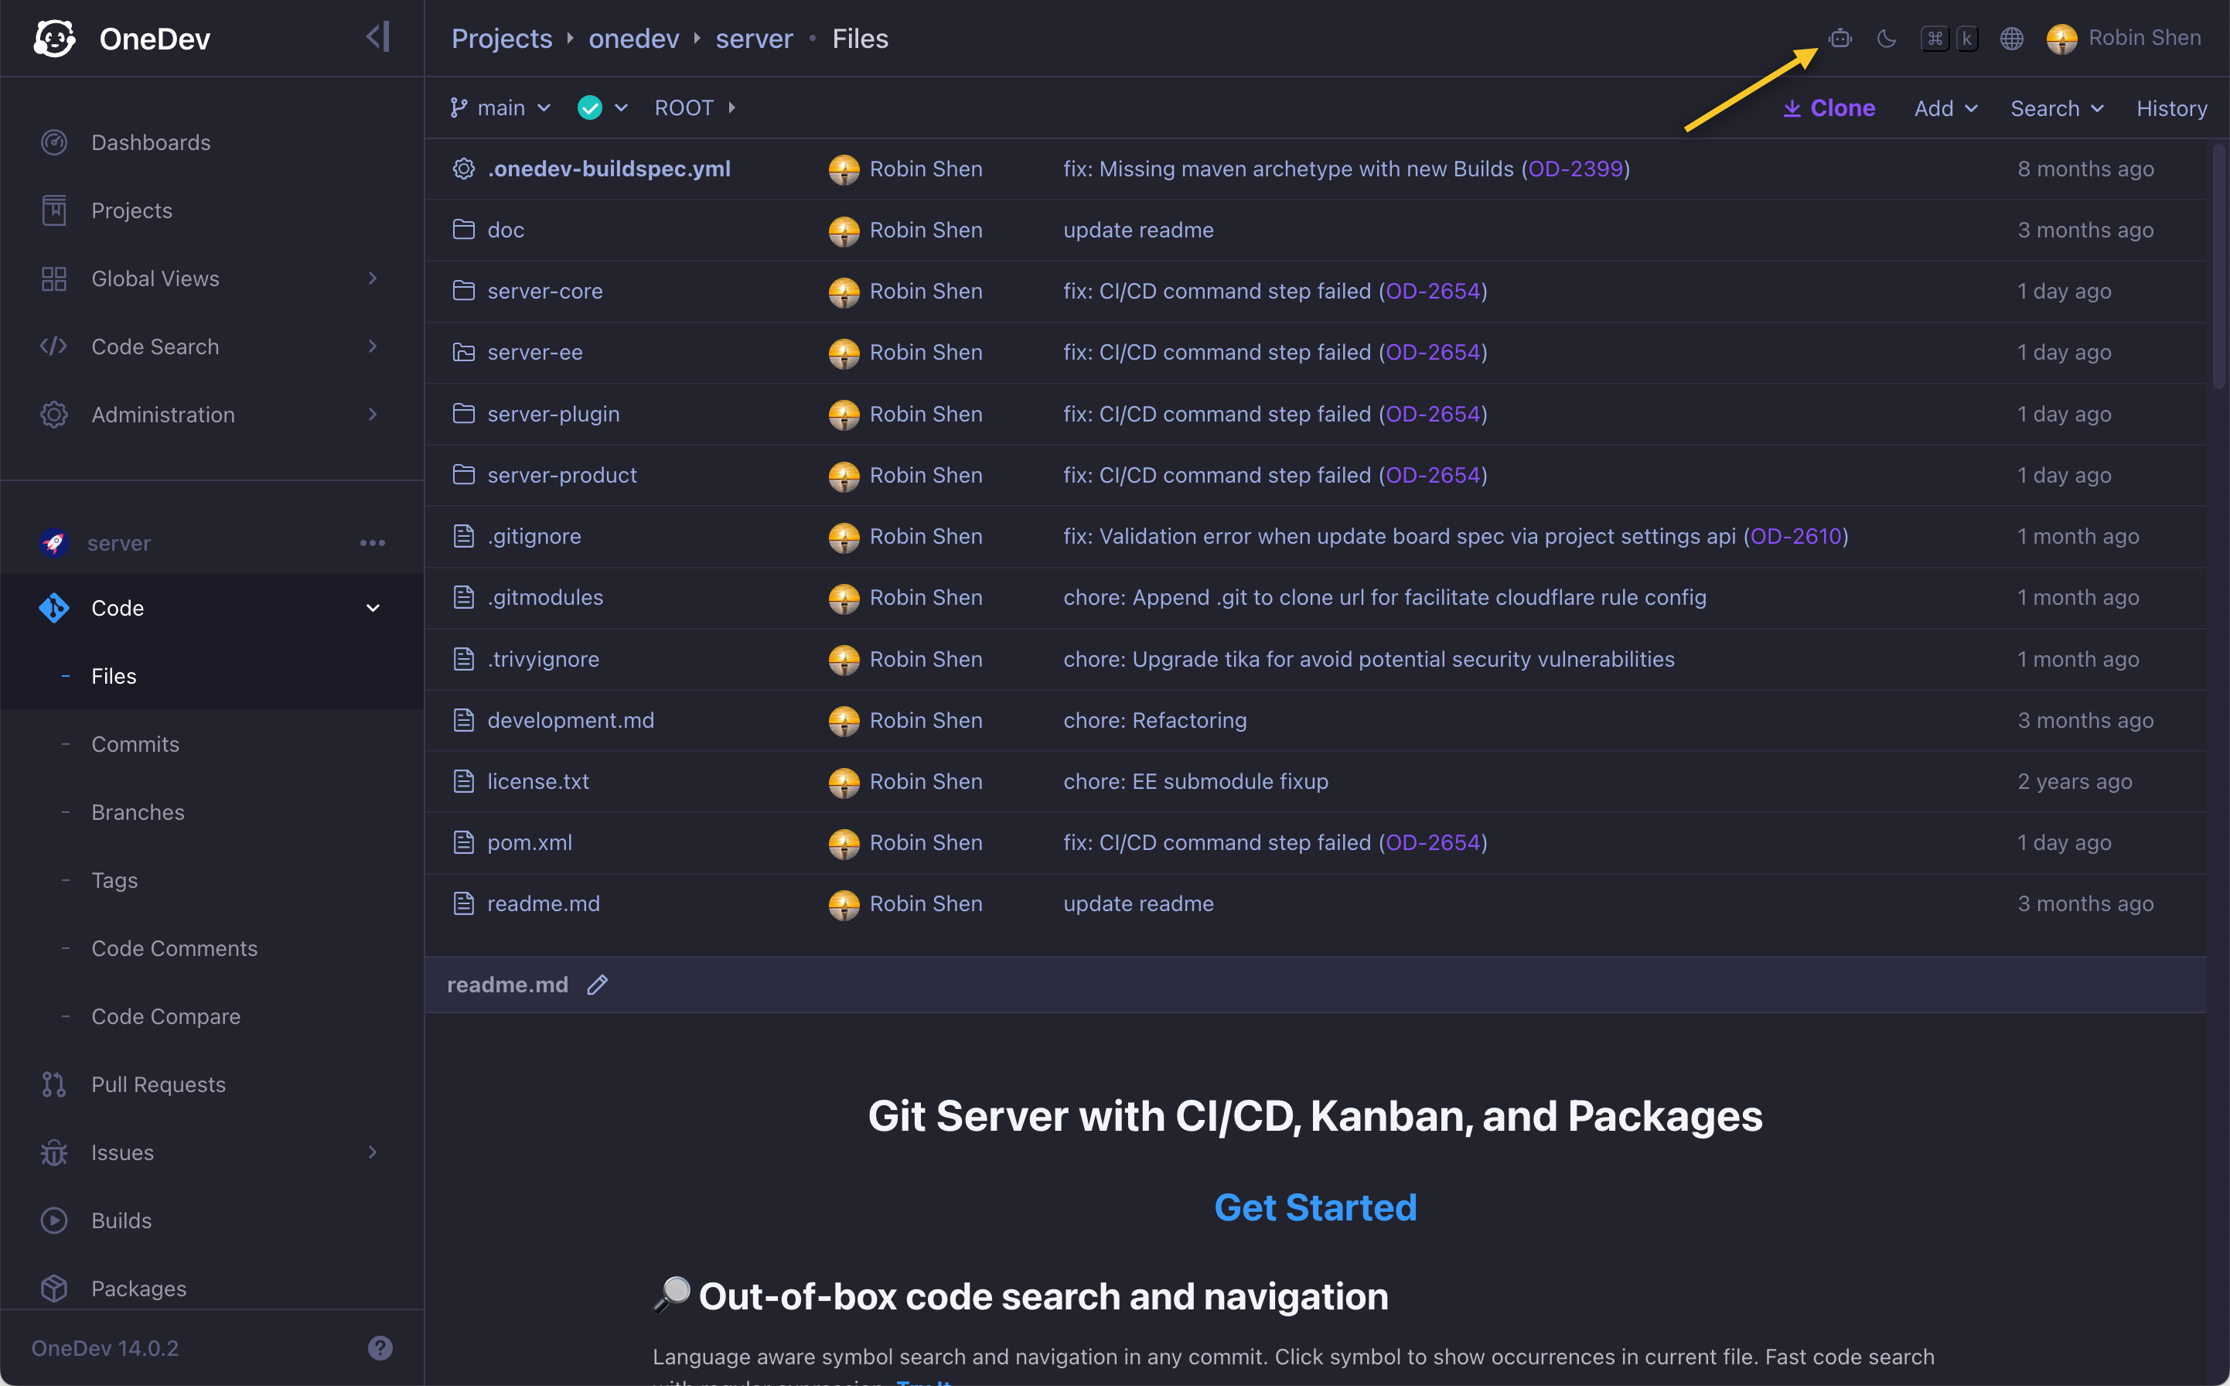Collapse the left sidebar
Screen dimensions: 2230x1386
[377, 36]
